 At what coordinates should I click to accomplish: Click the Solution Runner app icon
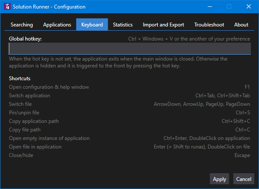(x=7, y=7)
